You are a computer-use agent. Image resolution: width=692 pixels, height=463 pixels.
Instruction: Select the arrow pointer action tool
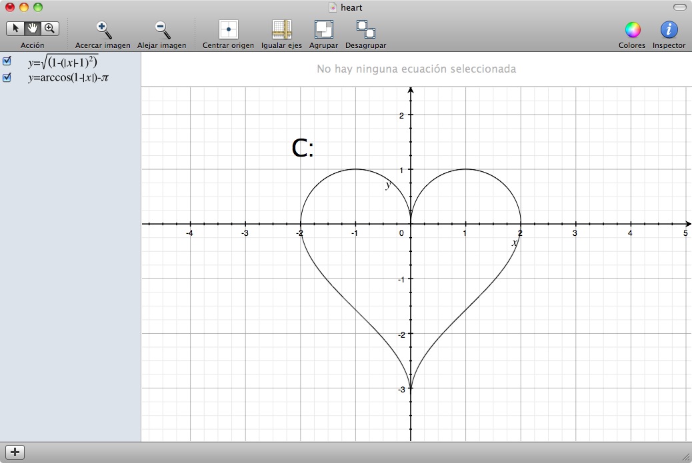pos(15,29)
